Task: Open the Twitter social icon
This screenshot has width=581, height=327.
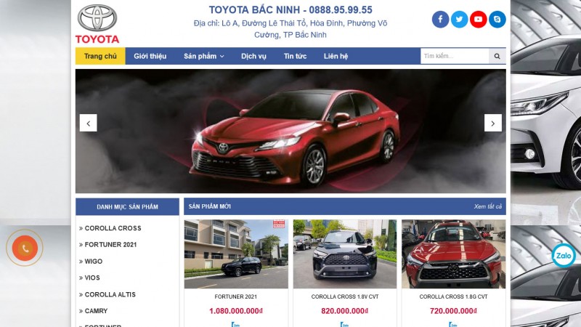Action: [x=459, y=20]
